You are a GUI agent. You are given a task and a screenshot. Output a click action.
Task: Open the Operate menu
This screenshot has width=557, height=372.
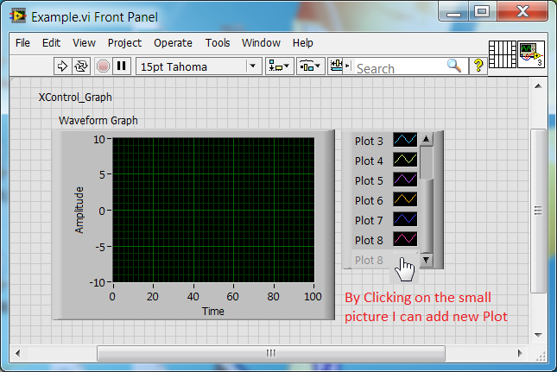pyautogui.click(x=173, y=42)
